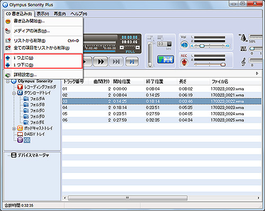Click the right arrow at the panel's far edge
265x211 pixels.
[x=257, y=74]
